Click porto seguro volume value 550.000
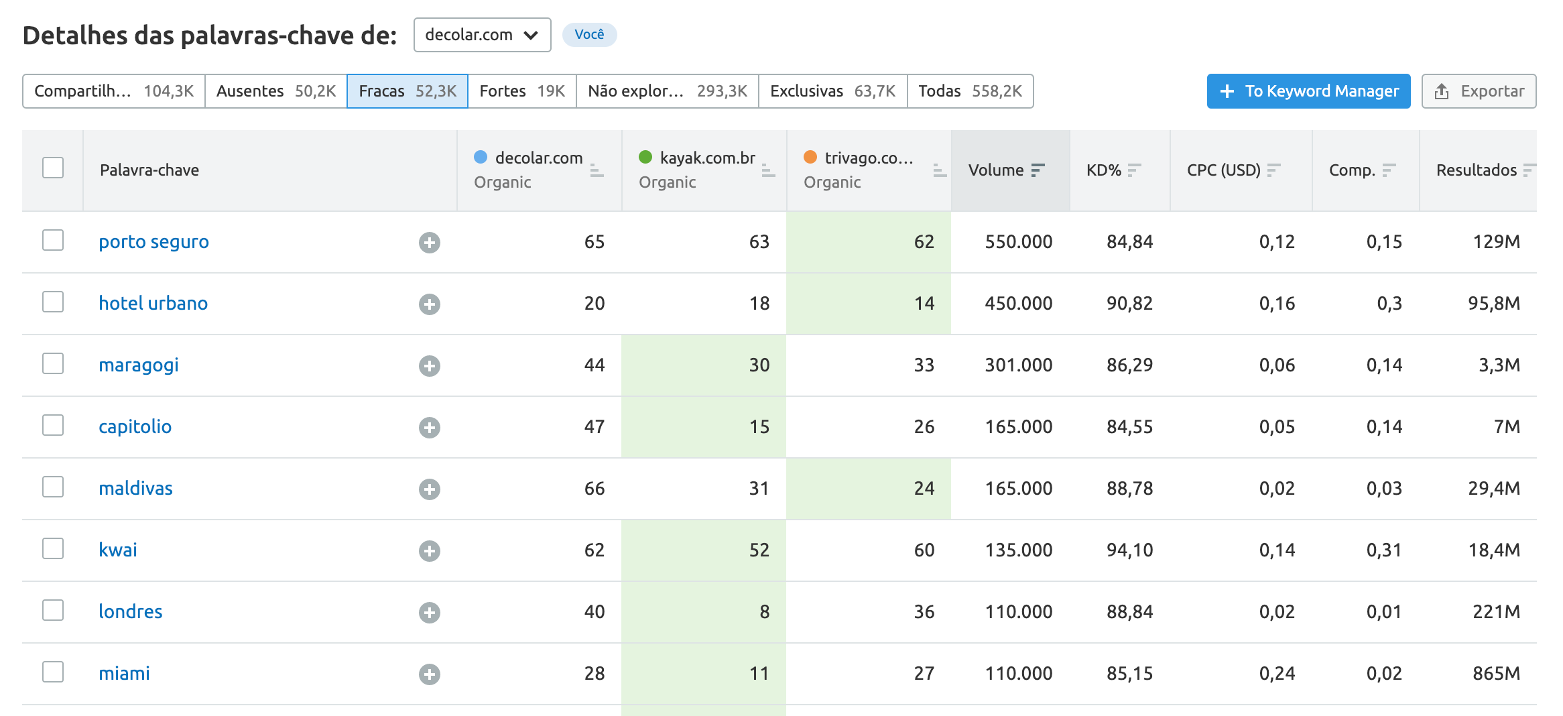Image resolution: width=1563 pixels, height=716 pixels. 1019,242
